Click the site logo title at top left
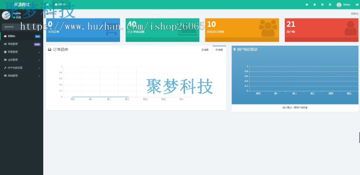This screenshot has width=360, height=175. click(x=22, y=4)
